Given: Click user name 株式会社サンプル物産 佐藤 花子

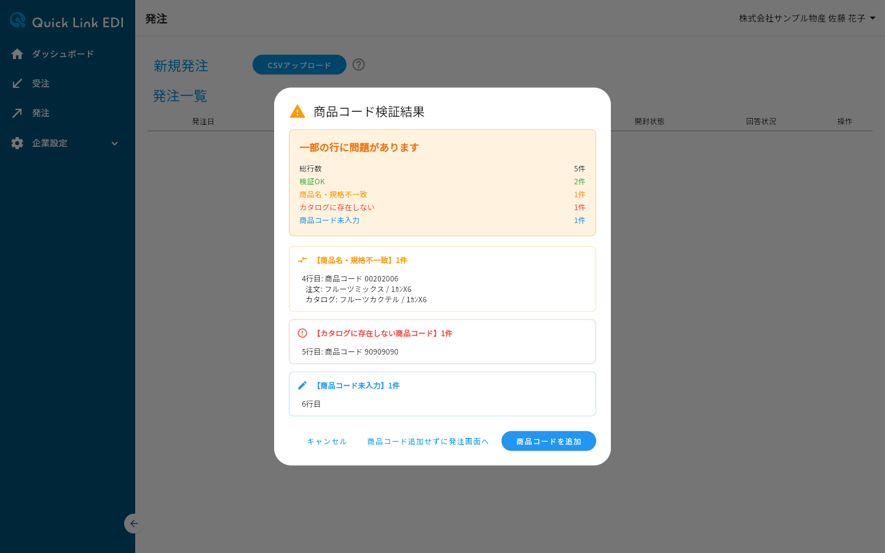Looking at the screenshot, I should (x=802, y=18).
